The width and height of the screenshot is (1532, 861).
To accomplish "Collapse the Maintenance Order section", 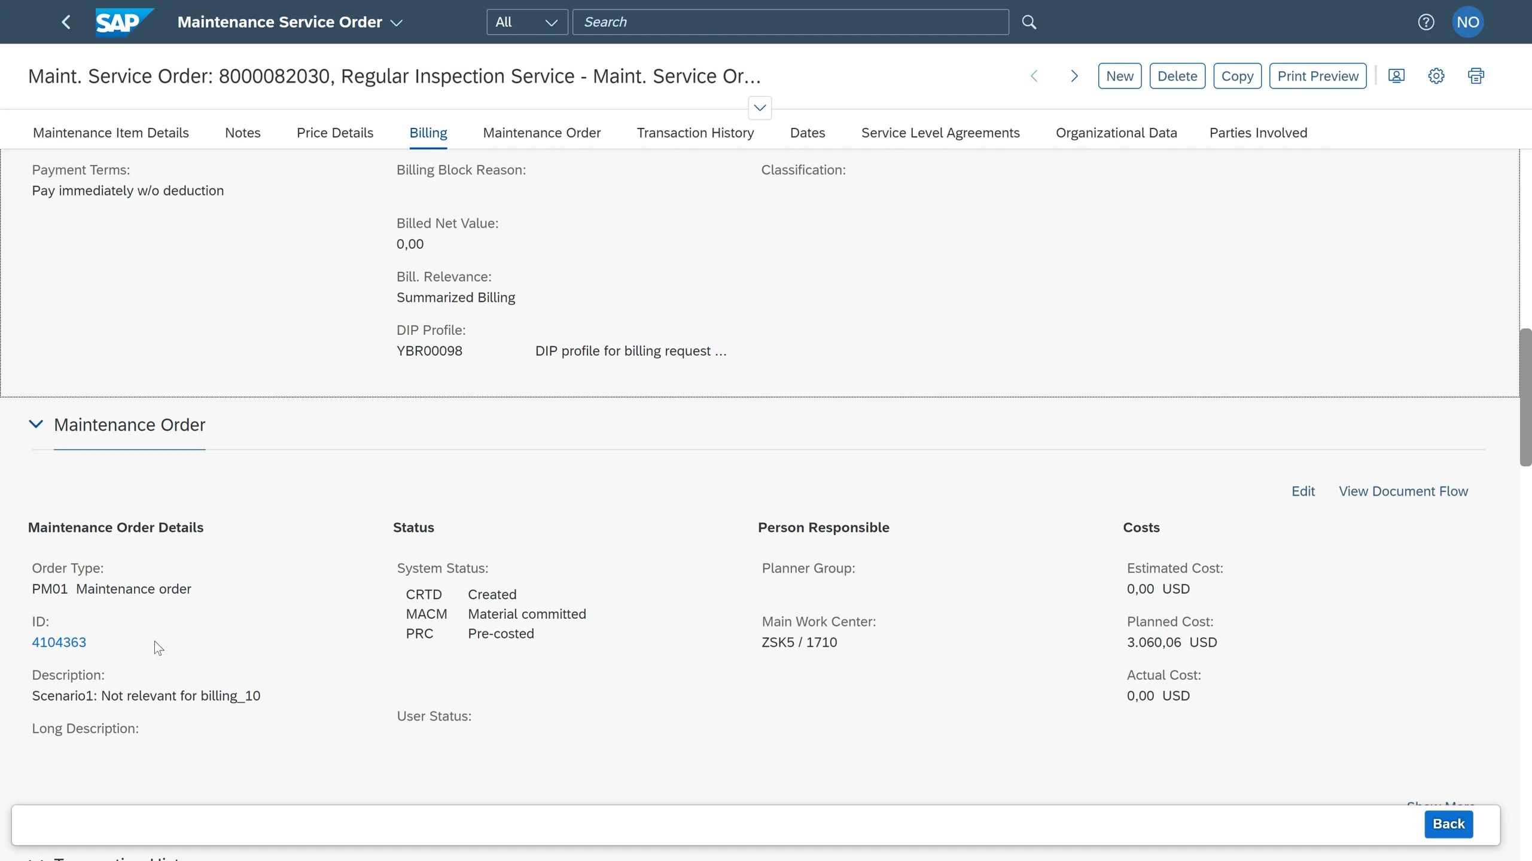I will point(37,425).
